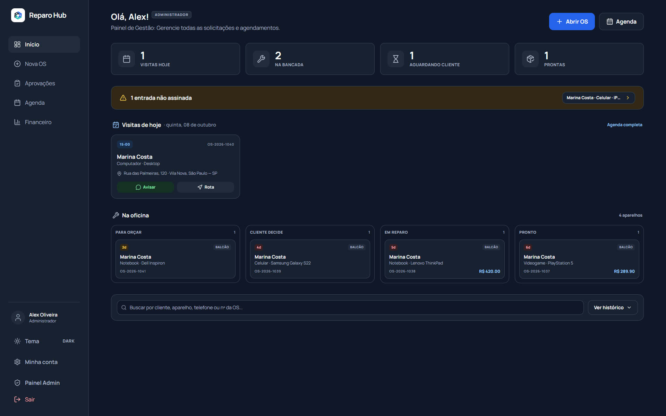Click hourglass icon on Aguardando Cliente card
The width and height of the screenshot is (666, 416).
[x=396, y=59]
